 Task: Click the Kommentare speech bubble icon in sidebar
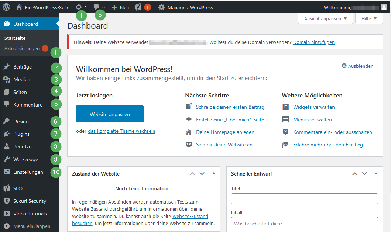click(7, 105)
